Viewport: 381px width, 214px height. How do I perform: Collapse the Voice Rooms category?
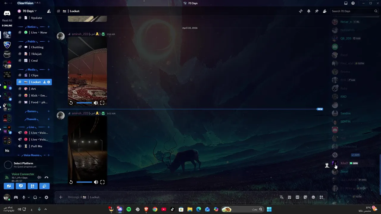[31, 155]
